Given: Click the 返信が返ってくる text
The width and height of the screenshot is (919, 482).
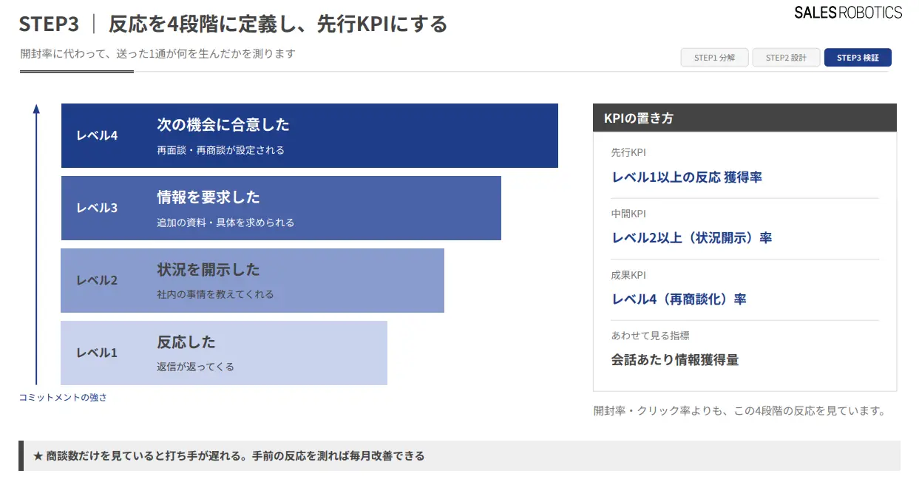Looking at the screenshot, I should (195, 367).
